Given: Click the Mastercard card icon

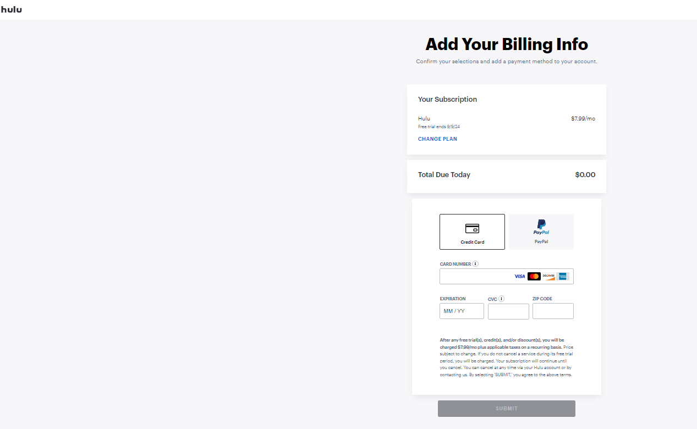Looking at the screenshot, I should (x=534, y=276).
